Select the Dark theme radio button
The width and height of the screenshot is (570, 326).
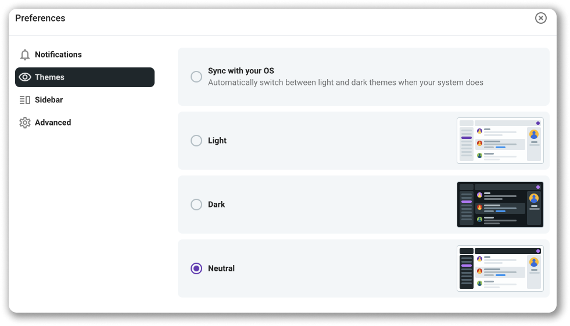(196, 205)
